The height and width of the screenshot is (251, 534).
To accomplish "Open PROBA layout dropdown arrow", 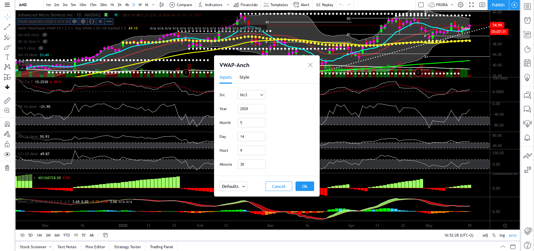I will [452, 5].
